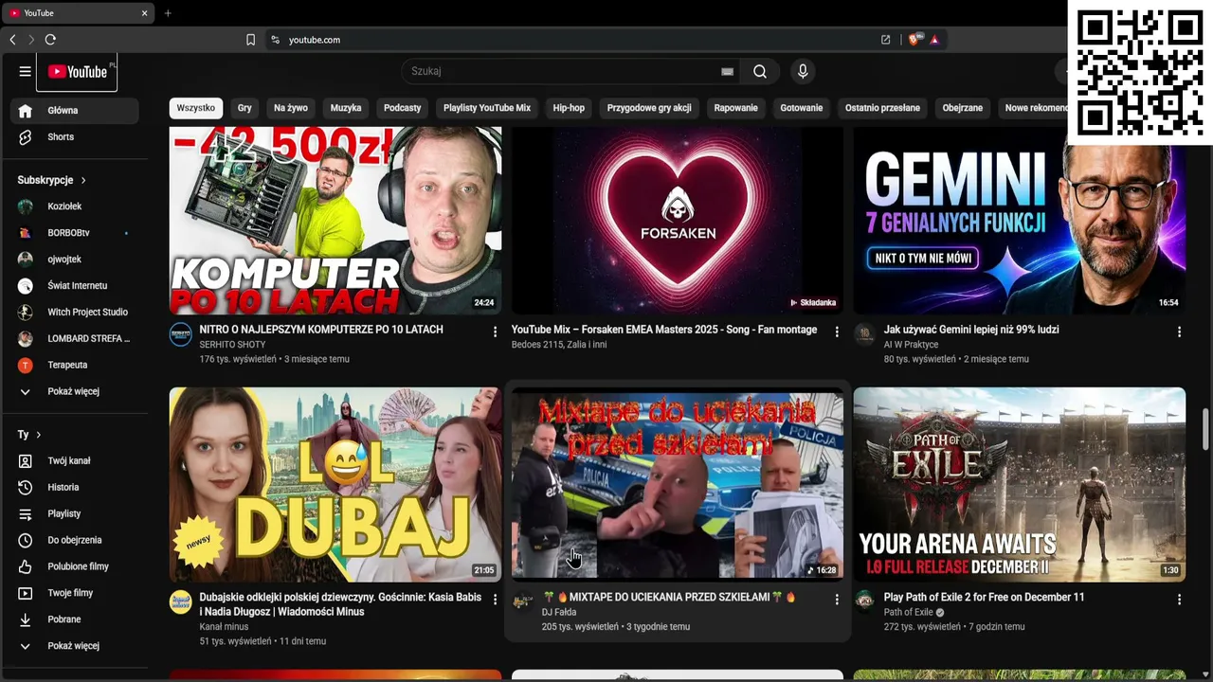Play the Forsaken heart mix thumbnail
1213x682 pixels.
point(678,220)
